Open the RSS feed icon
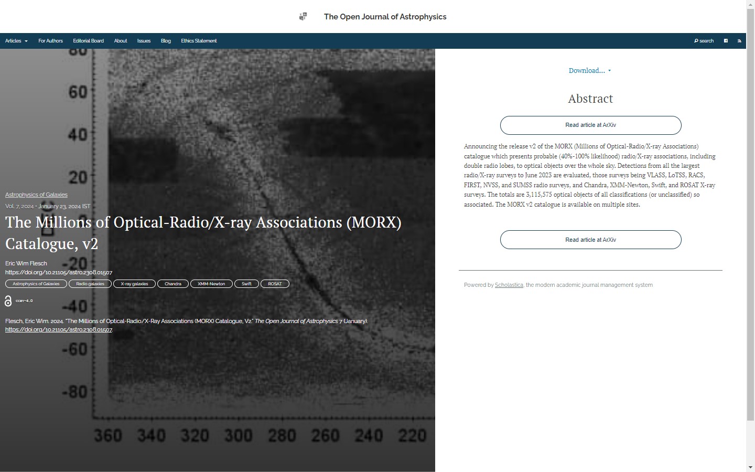 point(739,41)
